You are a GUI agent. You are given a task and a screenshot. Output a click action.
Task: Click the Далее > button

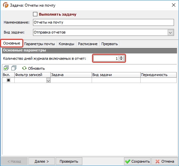tap(42, 161)
